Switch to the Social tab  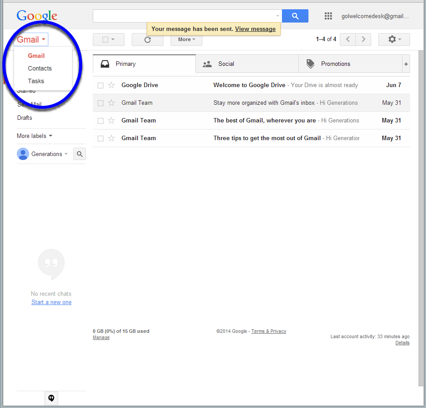tap(247, 64)
